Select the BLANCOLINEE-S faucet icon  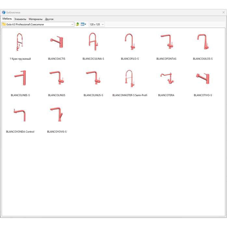pos(20,78)
